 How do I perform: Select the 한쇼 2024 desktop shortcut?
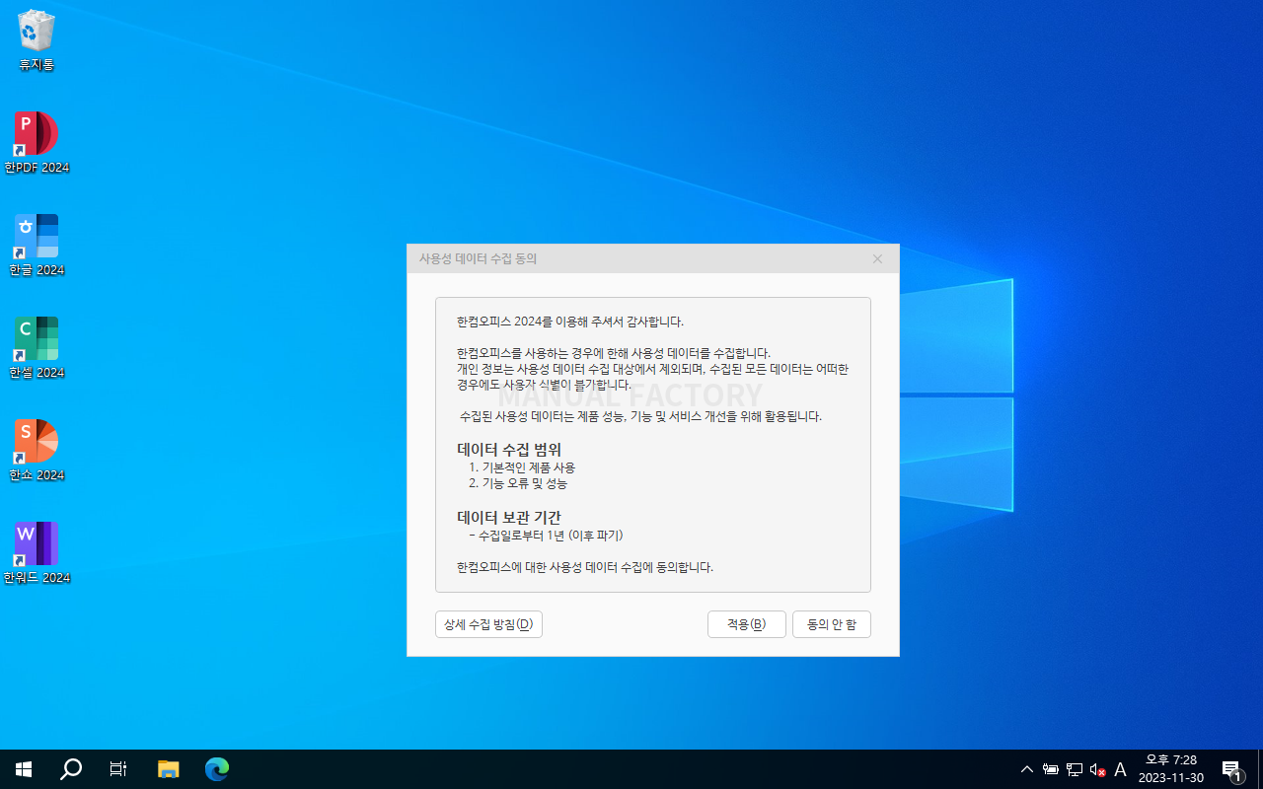coord(37,451)
